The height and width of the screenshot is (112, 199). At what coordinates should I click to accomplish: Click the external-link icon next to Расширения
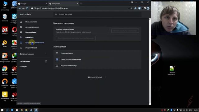(x=46, y=61)
